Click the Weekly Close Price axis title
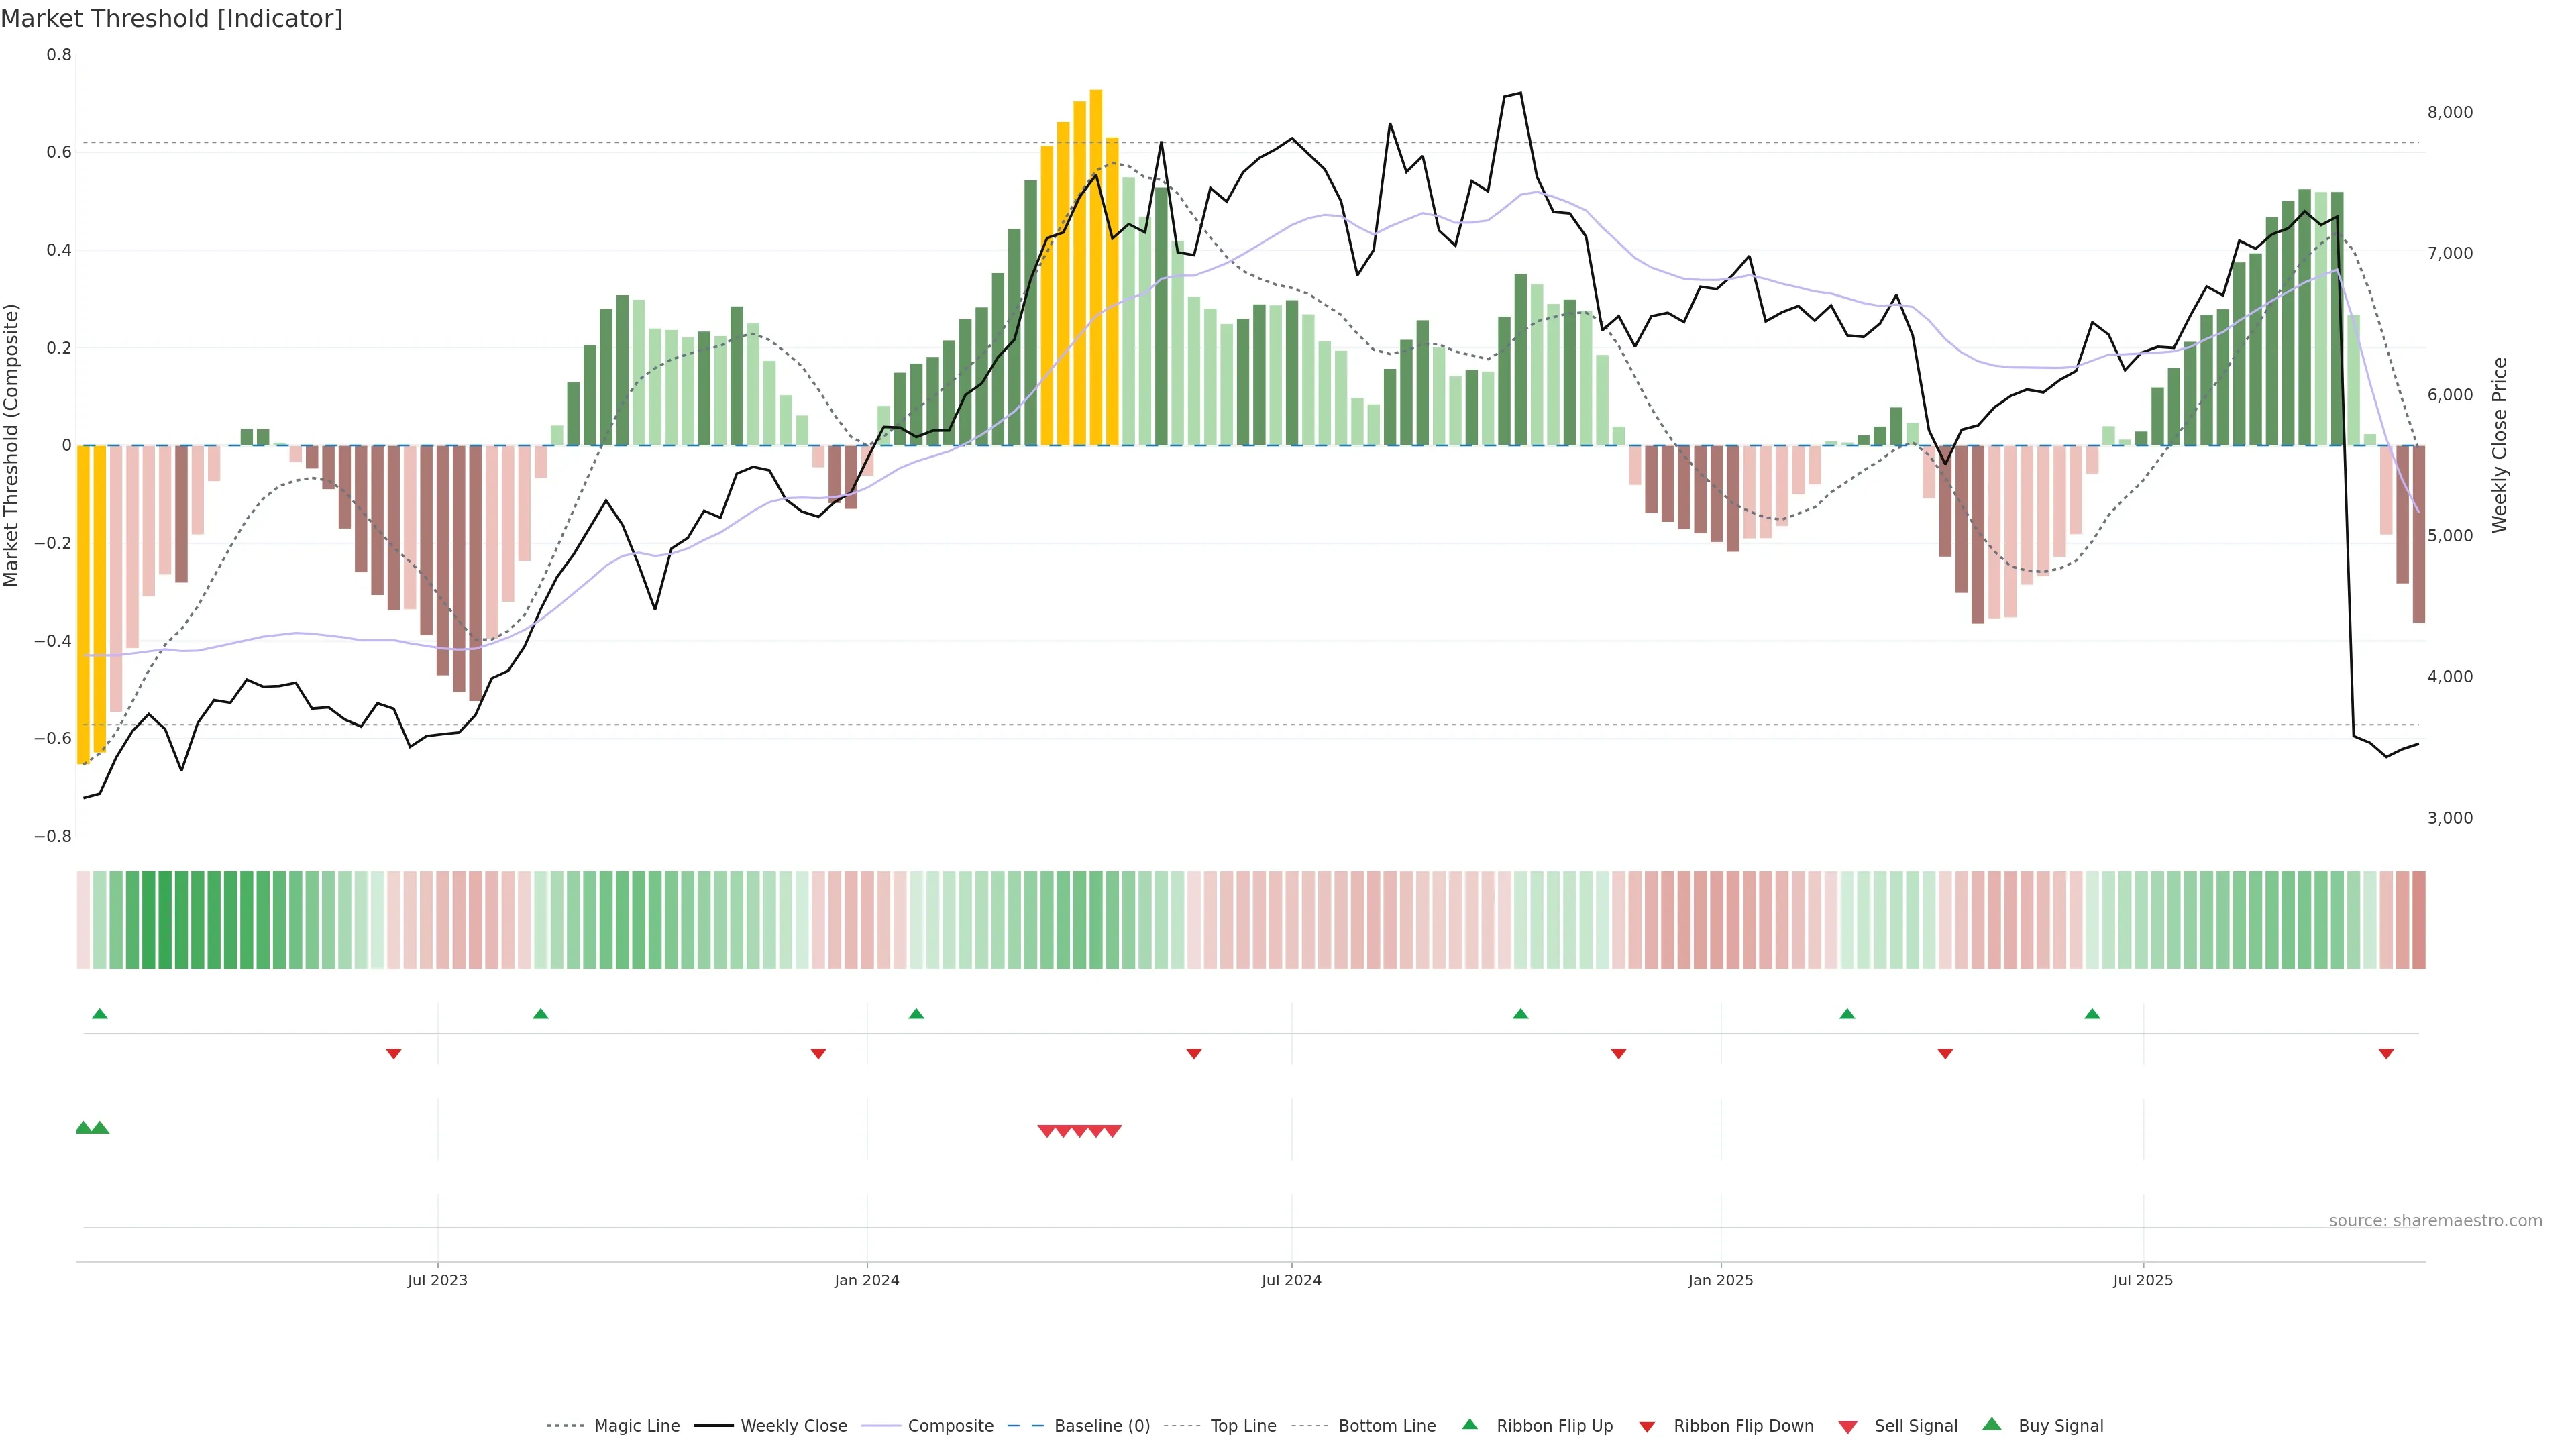 click(x=2499, y=445)
